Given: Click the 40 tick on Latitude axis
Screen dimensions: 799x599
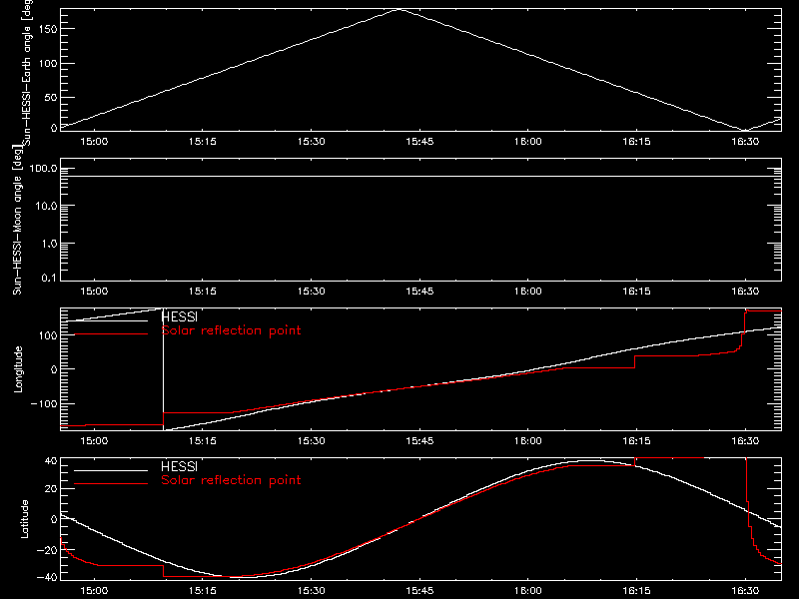Looking at the screenshot, I should tap(51, 461).
